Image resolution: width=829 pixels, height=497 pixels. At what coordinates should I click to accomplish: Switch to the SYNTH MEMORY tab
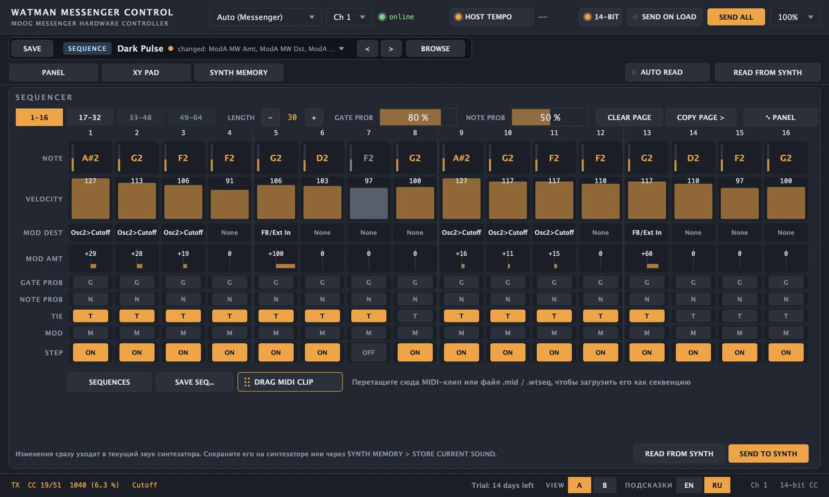238,72
